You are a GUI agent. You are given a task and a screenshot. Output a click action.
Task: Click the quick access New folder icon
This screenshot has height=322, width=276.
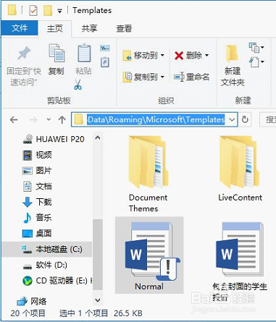point(48,10)
